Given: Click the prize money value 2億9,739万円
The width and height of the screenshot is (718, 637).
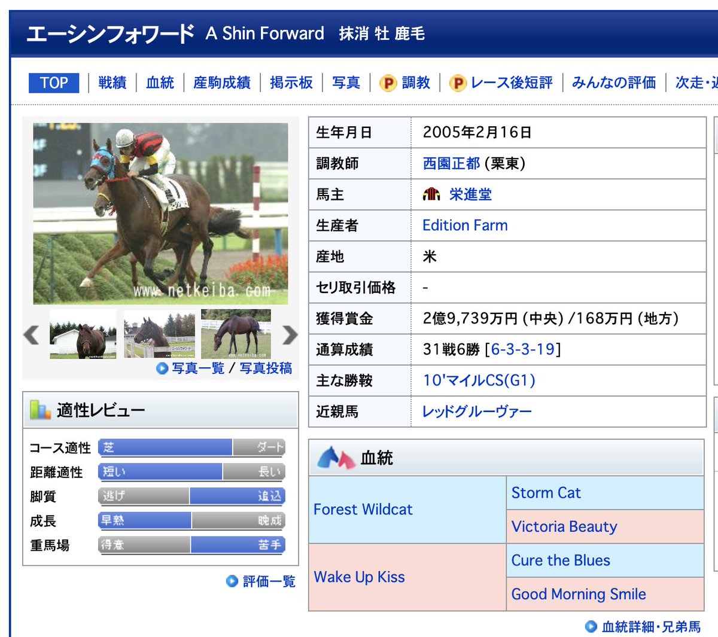Looking at the screenshot, I should [470, 318].
